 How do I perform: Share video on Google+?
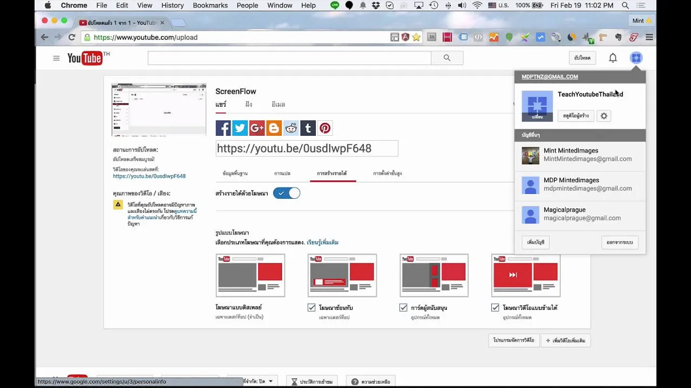257,128
